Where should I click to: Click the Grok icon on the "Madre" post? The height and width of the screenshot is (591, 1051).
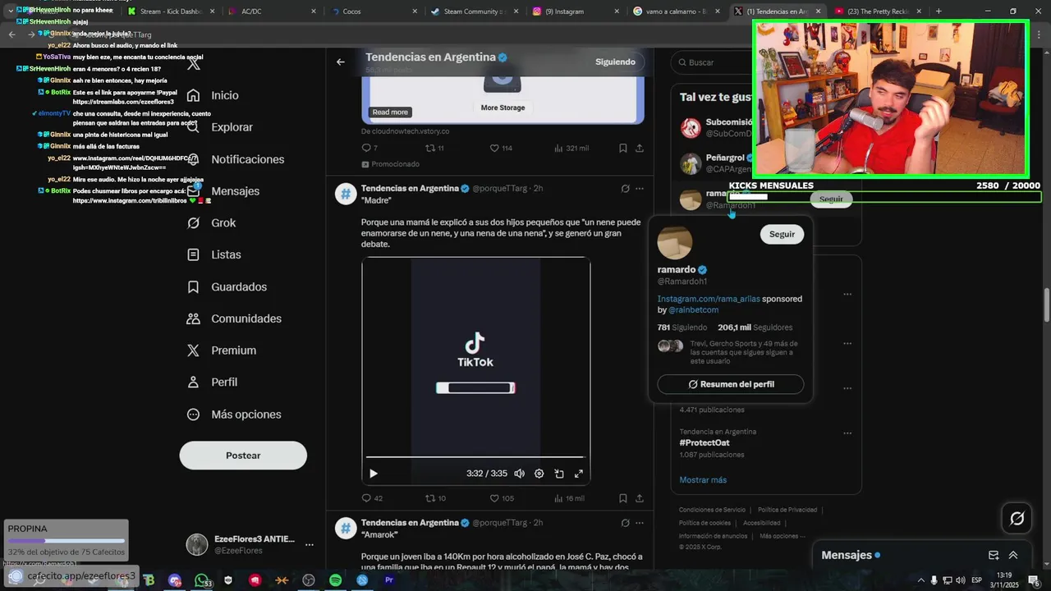click(625, 189)
